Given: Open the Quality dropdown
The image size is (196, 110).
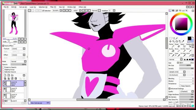Looking at the screenshot, I should tap(193, 91).
